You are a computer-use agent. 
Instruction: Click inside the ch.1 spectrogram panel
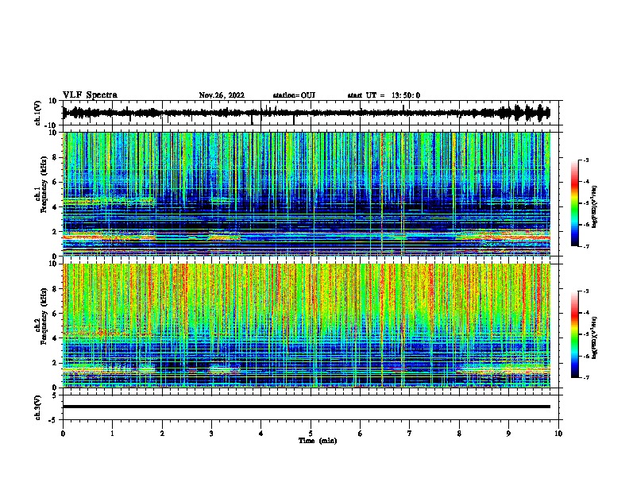307,194
